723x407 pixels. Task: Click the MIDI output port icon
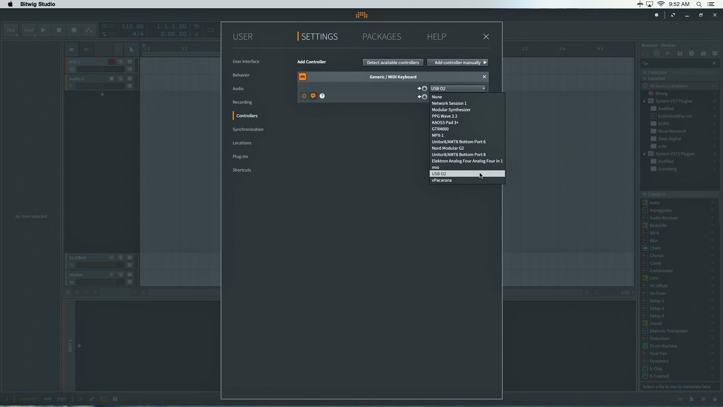422,97
